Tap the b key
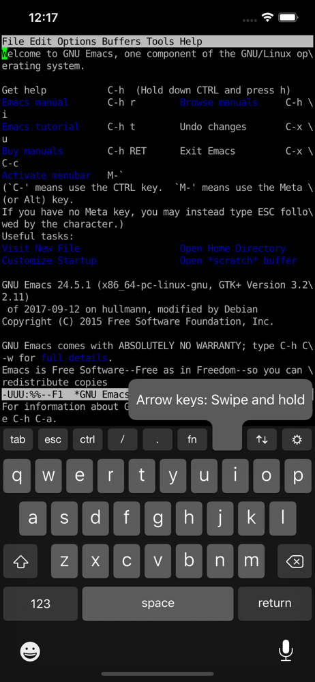Image resolution: width=315 pixels, height=682 pixels. point(188,561)
